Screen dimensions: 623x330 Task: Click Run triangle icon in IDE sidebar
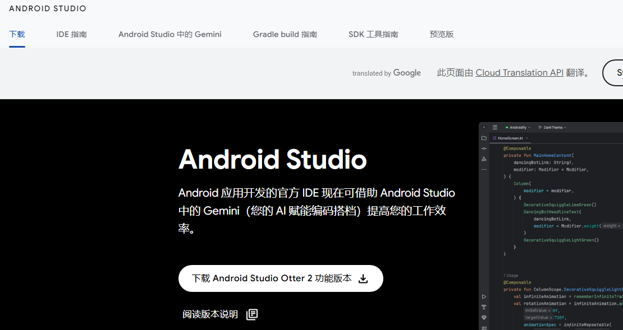484,297
